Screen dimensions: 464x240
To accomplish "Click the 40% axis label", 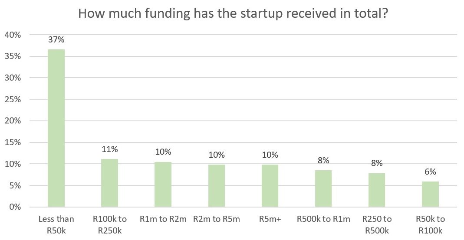I will (13, 35).
